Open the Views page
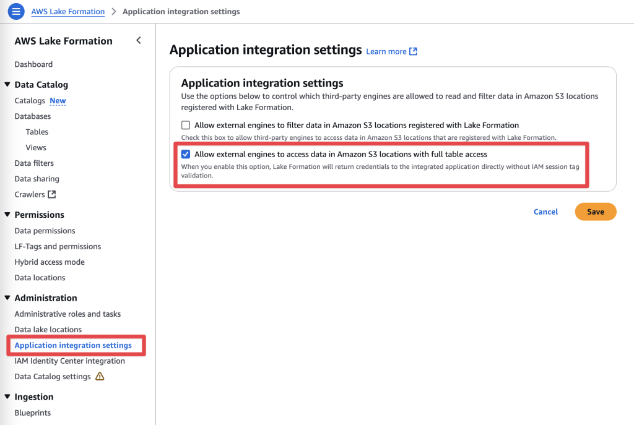This screenshot has width=634, height=425. [x=36, y=148]
